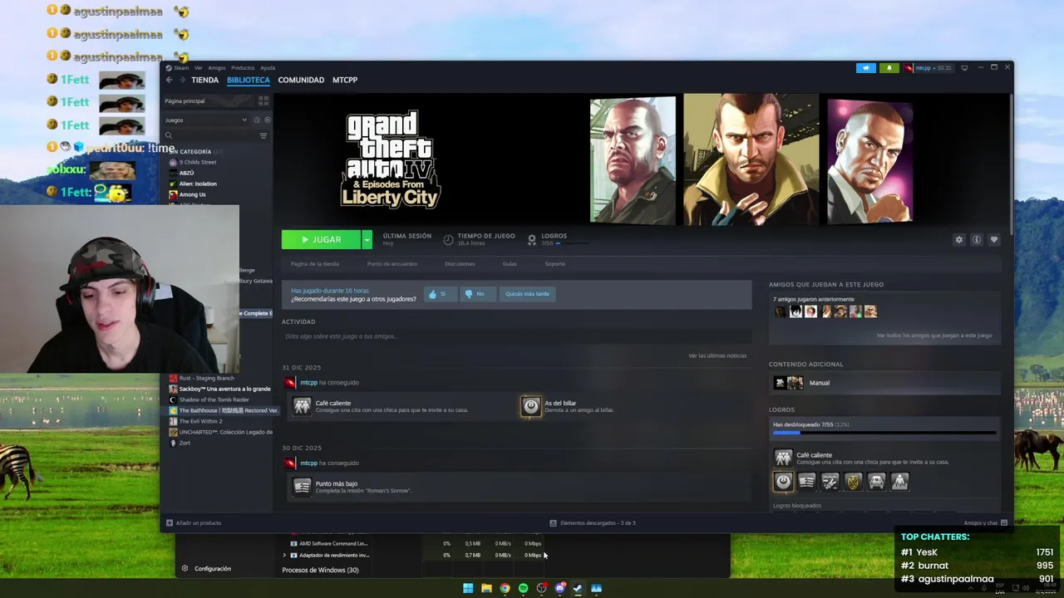Open the Ayuda menu

[x=268, y=68]
